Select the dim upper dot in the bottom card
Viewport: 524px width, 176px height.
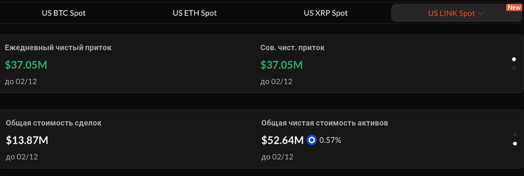(x=515, y=135)
